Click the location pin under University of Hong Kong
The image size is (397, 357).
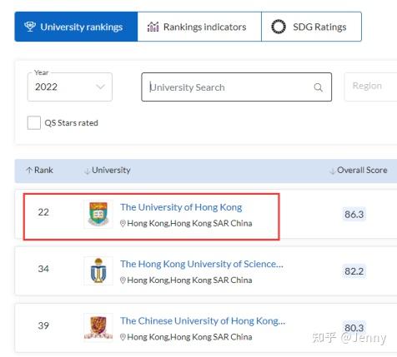[123, 223]
